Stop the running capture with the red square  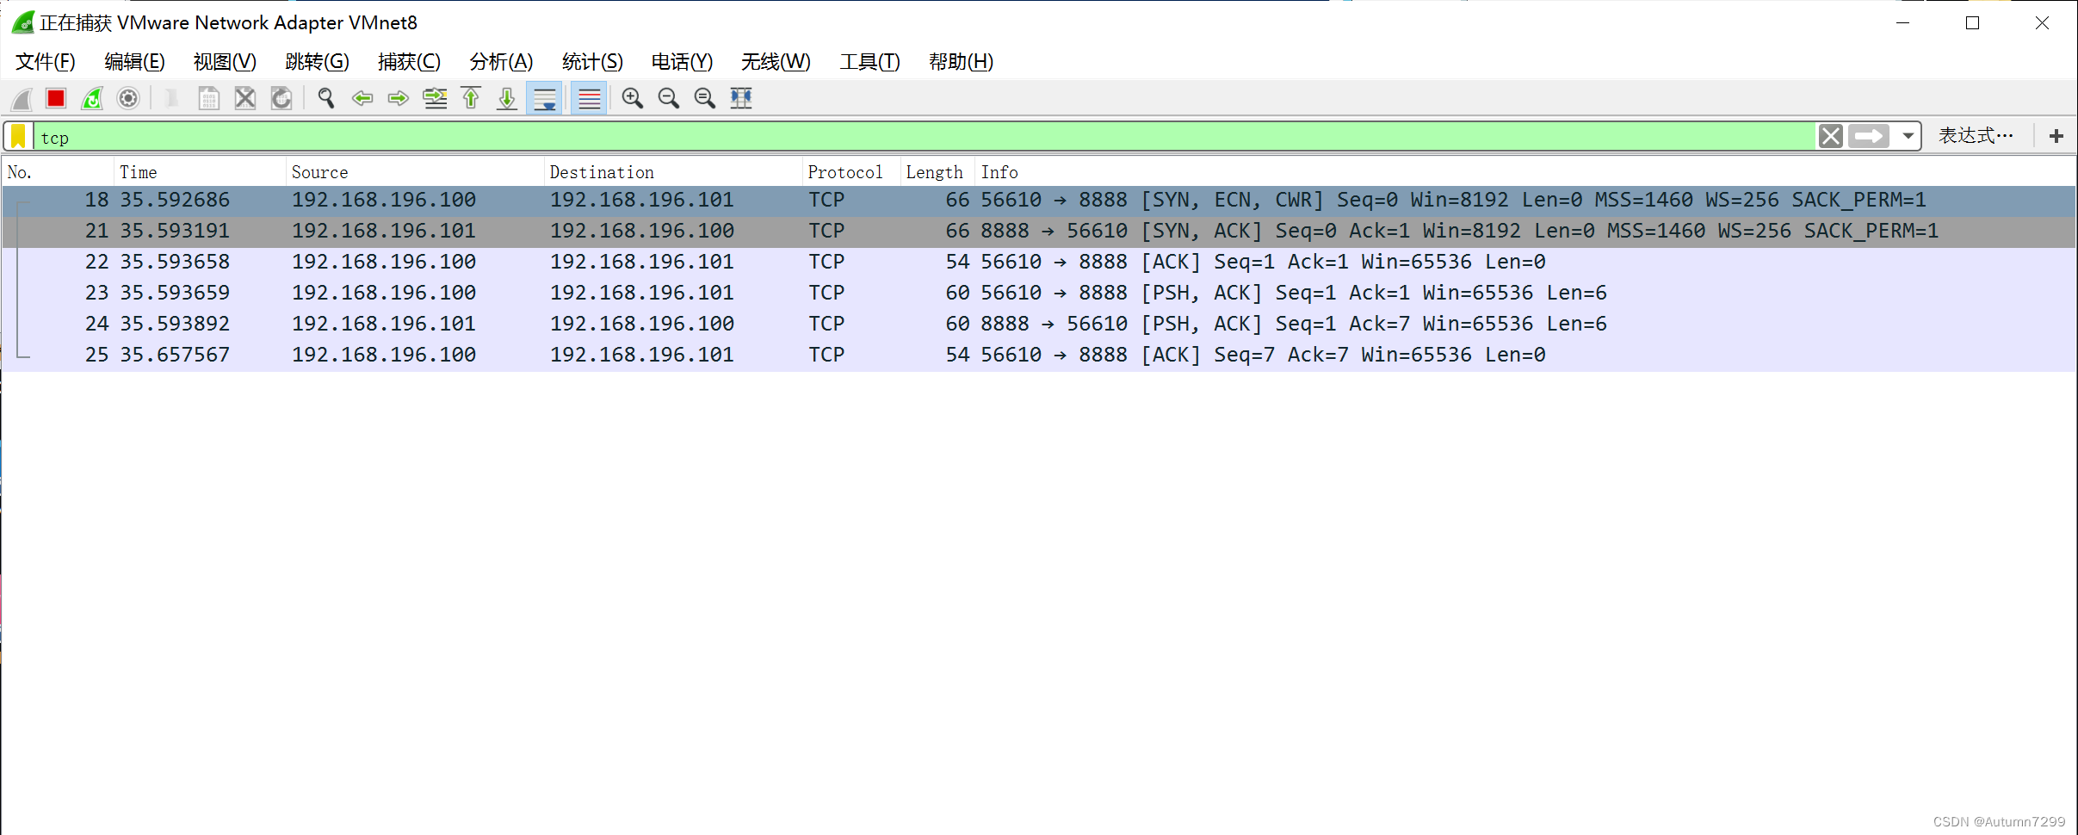click(56, 99)
